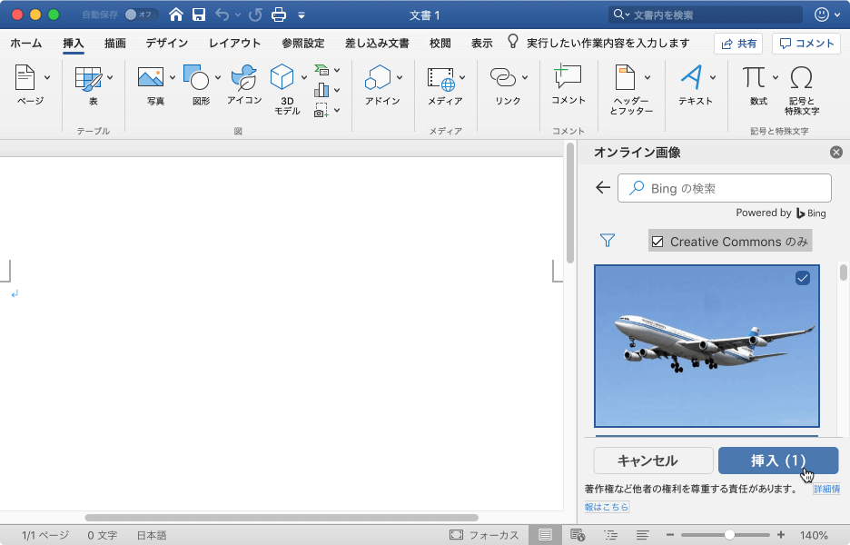Insert chart icon in ribbon

tap(321, 90)
